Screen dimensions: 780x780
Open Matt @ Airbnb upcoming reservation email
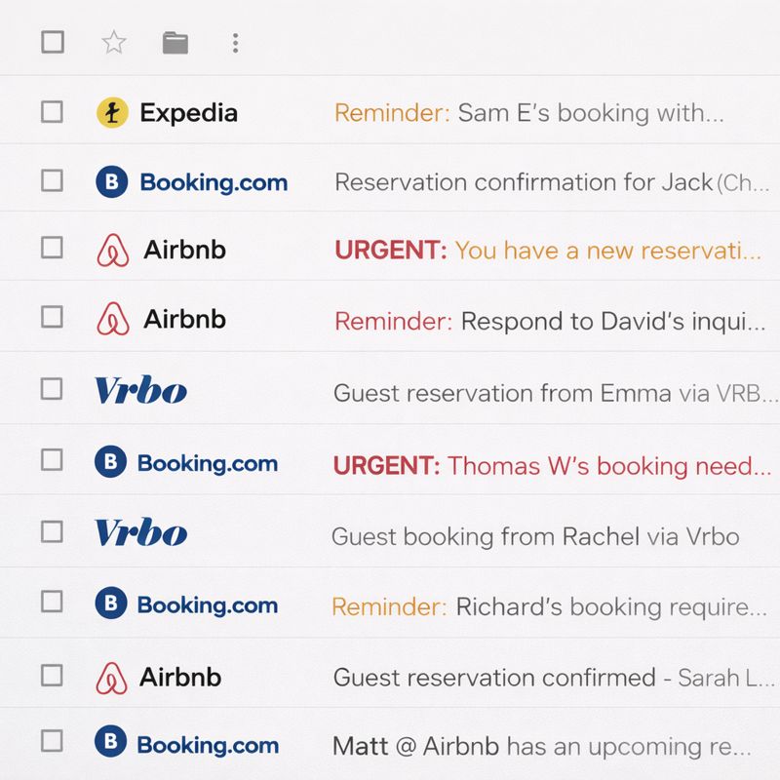click(541, 747)
